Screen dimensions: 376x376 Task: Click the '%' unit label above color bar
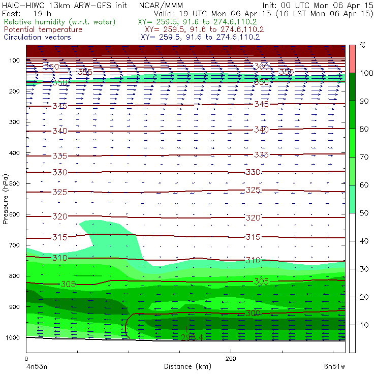[x=362, y=45]
